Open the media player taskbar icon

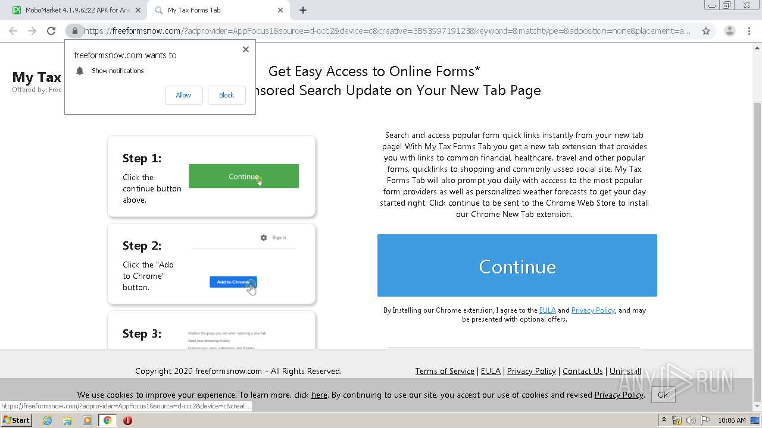coord(88,420)
